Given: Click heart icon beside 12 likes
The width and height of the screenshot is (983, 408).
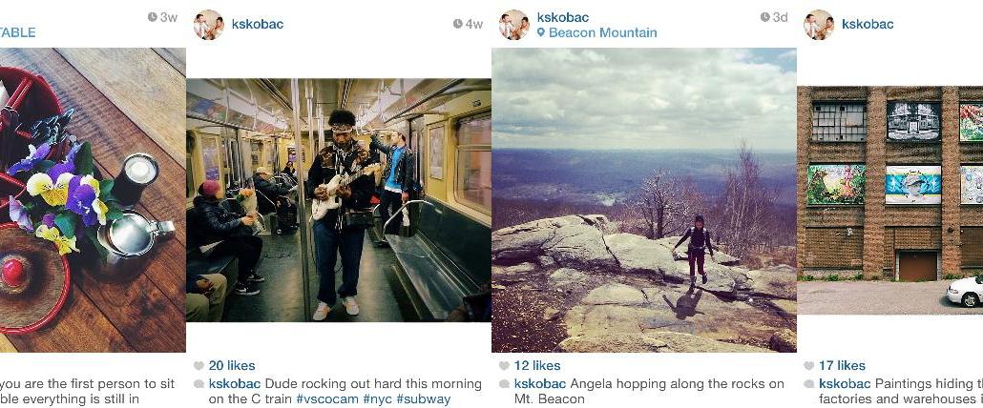Looking at the screenshot, I should tap(504, 365).
